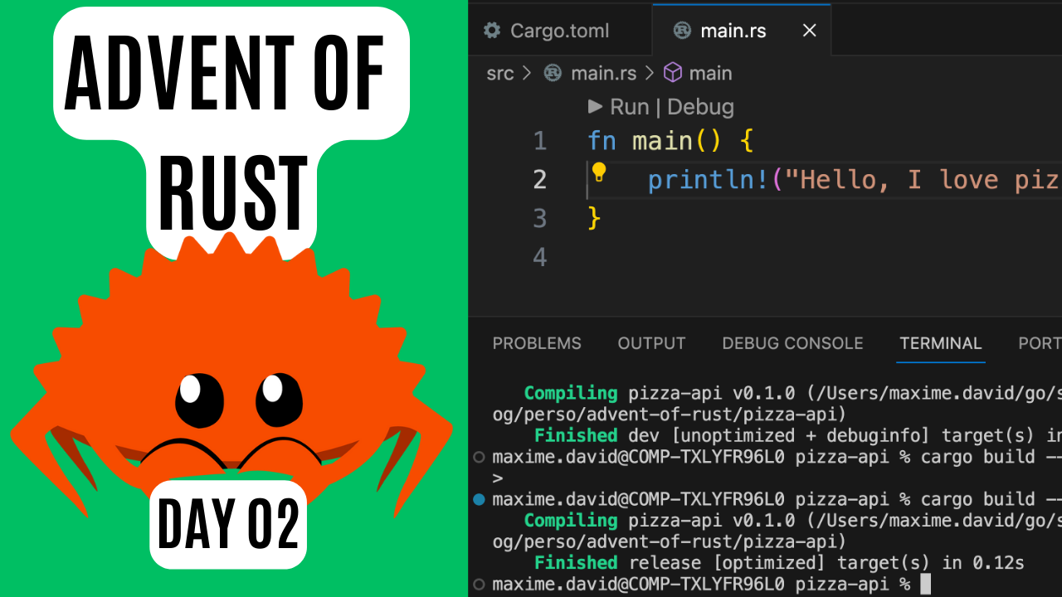The image size is (1062, 597).
Task: Open the Cargo.toml tab
Action: [559, 31]
